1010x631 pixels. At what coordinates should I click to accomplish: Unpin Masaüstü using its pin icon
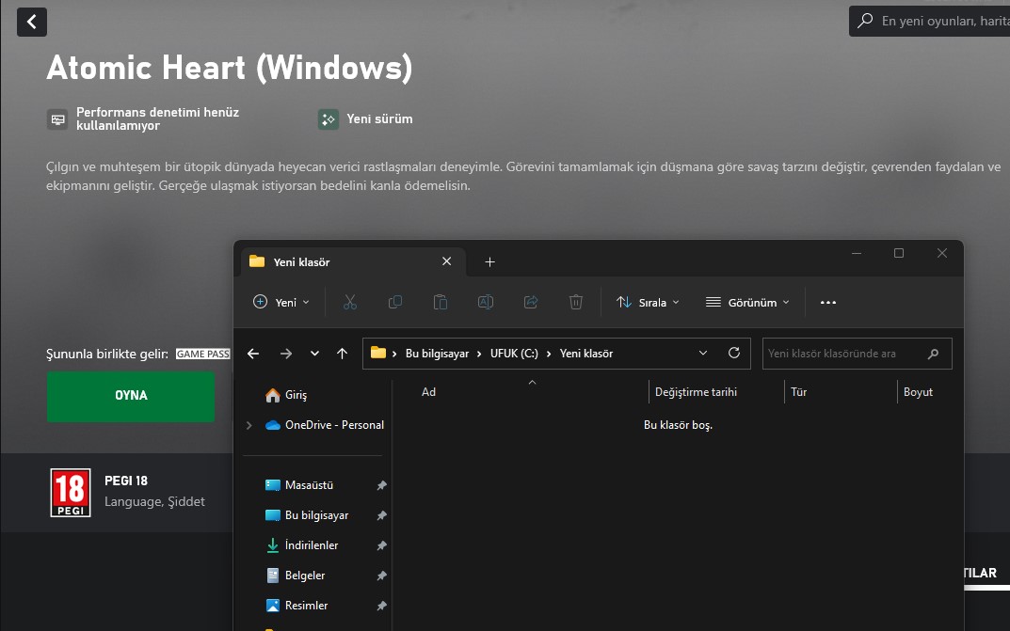point(381,485)
